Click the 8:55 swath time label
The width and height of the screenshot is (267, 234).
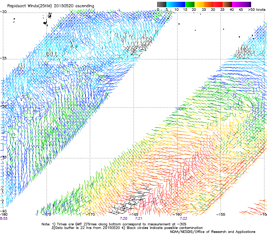pos(4,219)
